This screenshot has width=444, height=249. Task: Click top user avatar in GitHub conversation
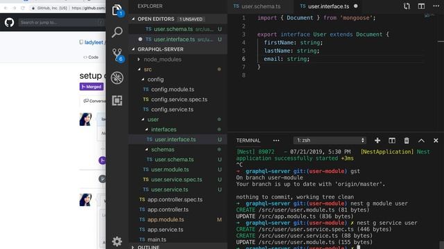tap(85, 119)
